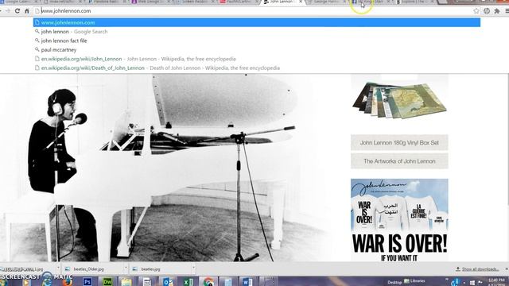Select the 'john lennon fact file' suggestion
Viewport: 509px width, 286px height.
pos(257,41)
